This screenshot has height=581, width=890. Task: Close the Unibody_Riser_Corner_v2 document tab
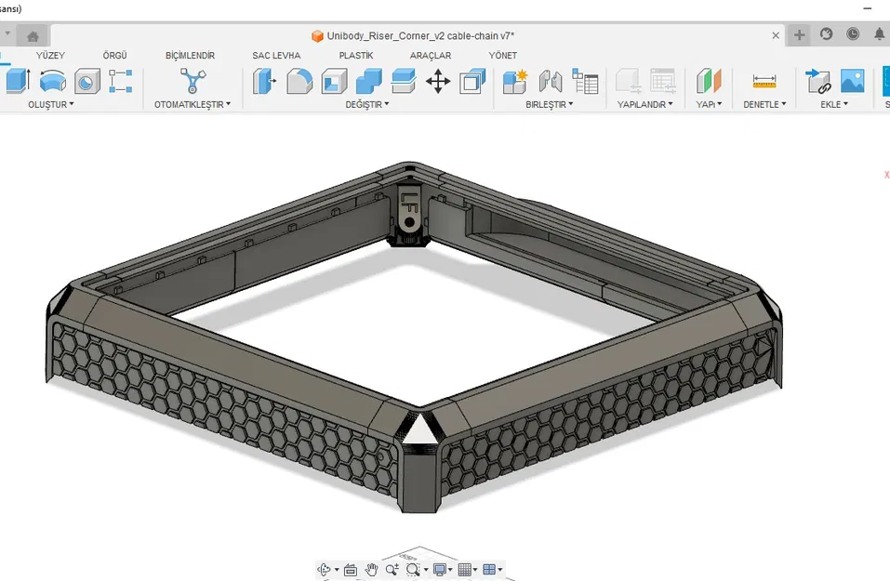click(776, 35)
